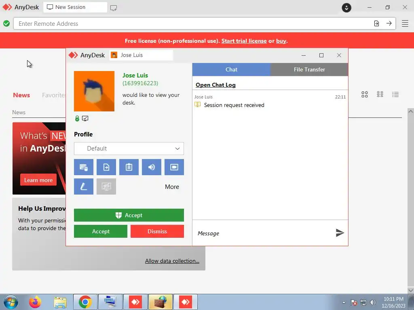Click green connection status checkmark
This screenshot has height=310, width=414.
coord(6,24)
